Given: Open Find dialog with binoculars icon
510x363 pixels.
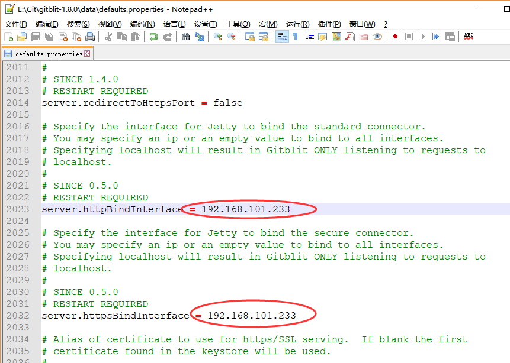Looking at the screenshot, I should (x=185, y=37).
